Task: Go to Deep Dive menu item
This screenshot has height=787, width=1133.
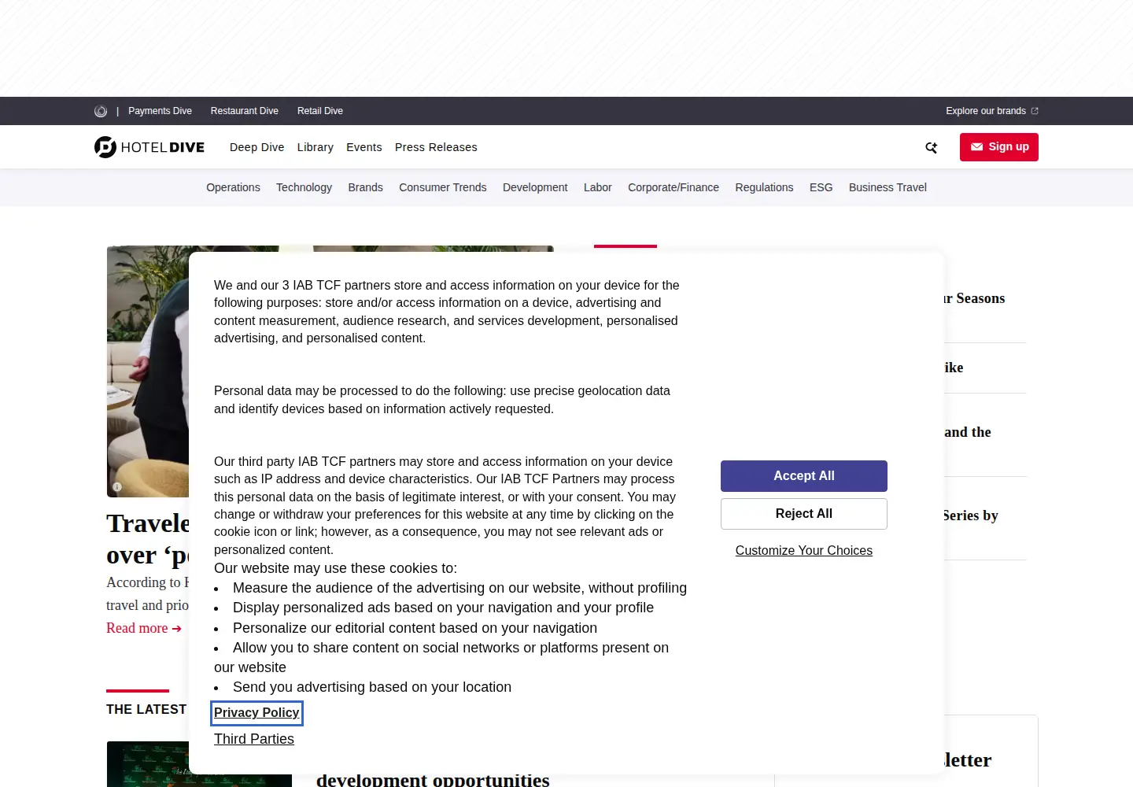Action: [x=257, y=147]
